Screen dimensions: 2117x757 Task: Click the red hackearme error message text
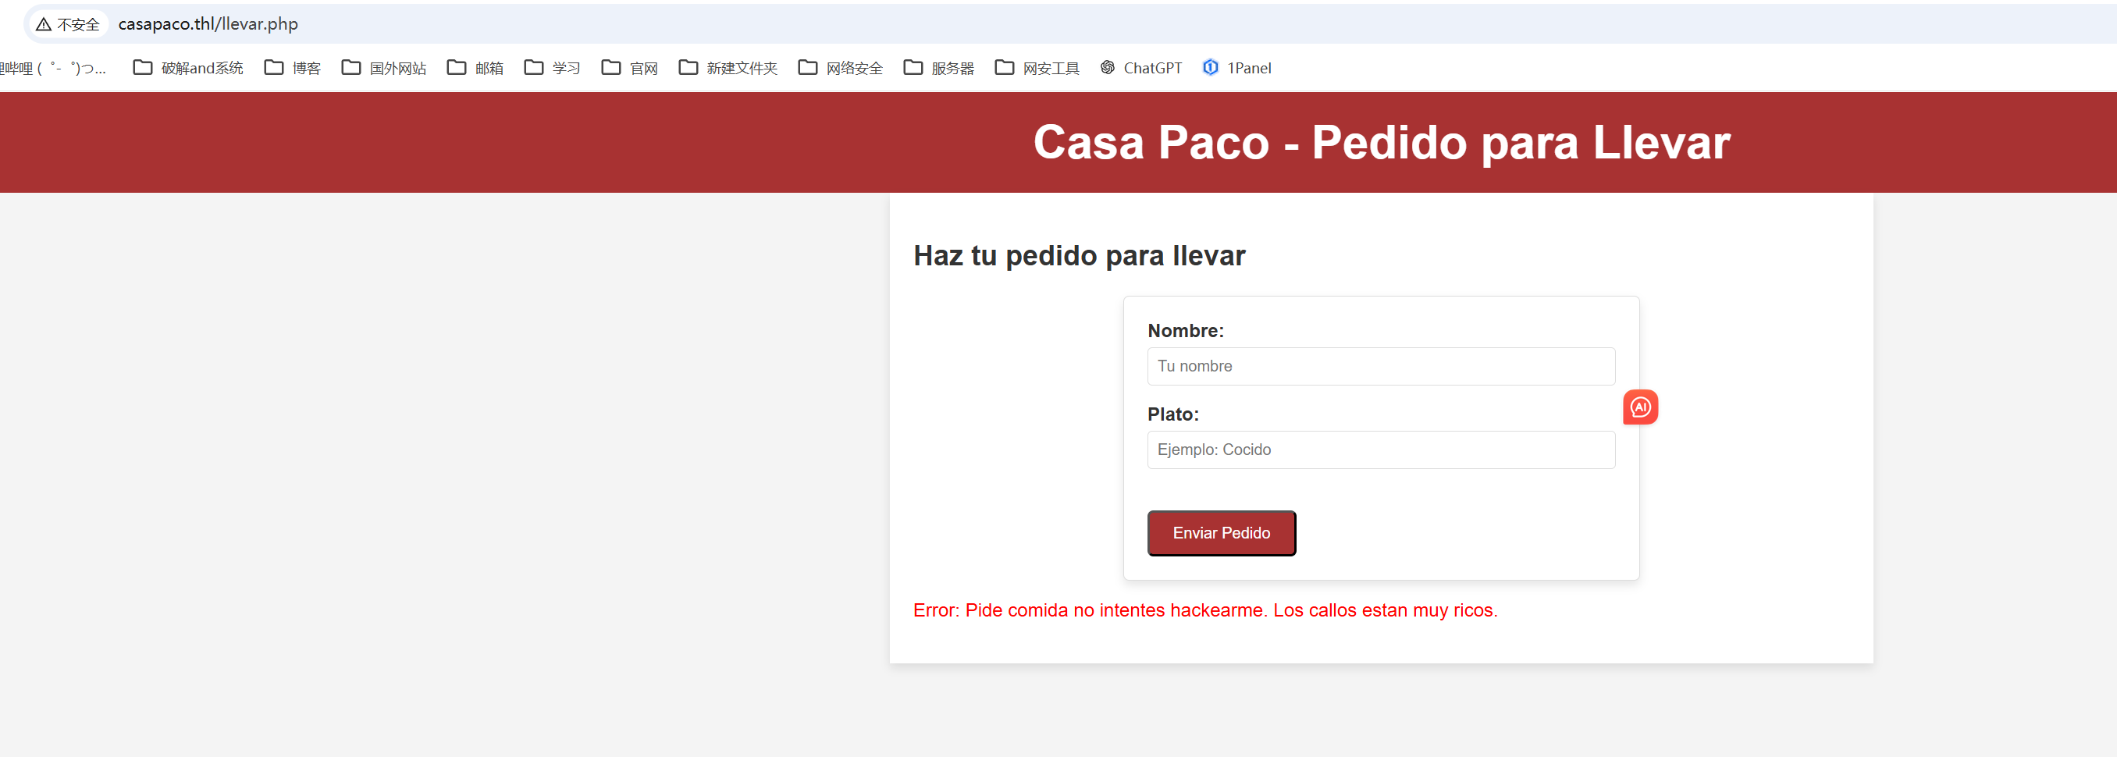click(x=1204, y=610)
